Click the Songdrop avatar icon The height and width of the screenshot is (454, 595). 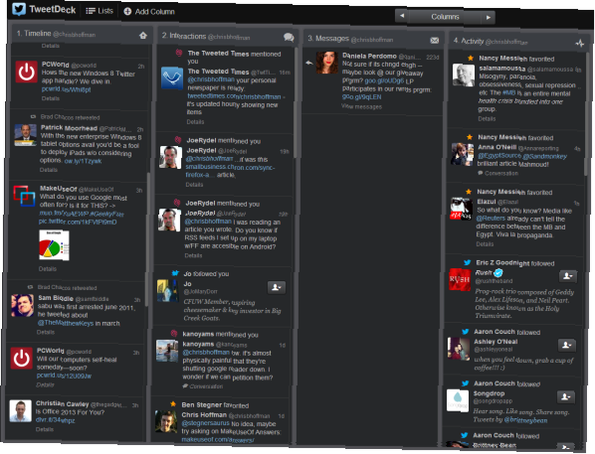pyautogui.click(x=457, y=401)
